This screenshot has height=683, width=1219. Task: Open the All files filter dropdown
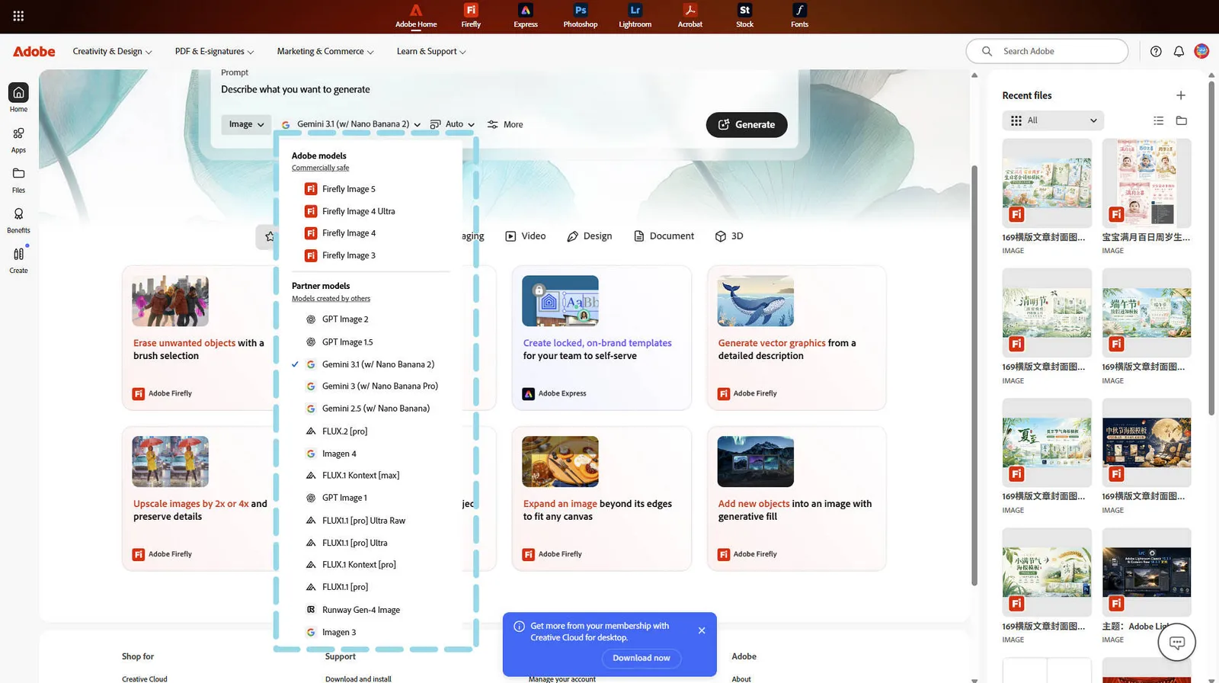[1053, 120]
